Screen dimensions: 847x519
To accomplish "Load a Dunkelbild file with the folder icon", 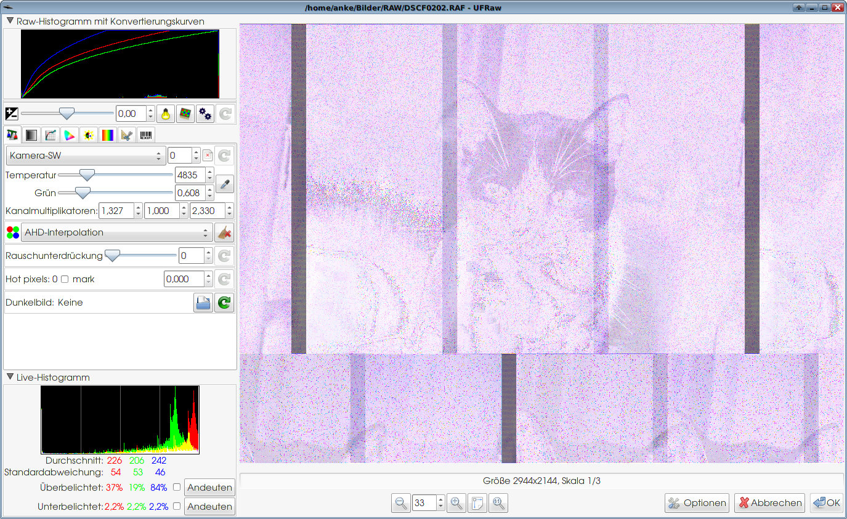I will [x=203, y=303].
